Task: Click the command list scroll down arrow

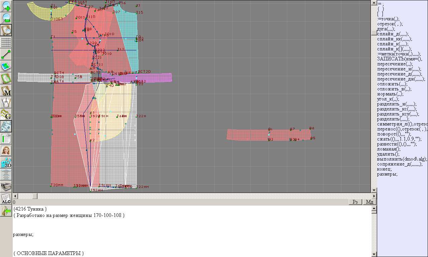Action: [374, 190]
